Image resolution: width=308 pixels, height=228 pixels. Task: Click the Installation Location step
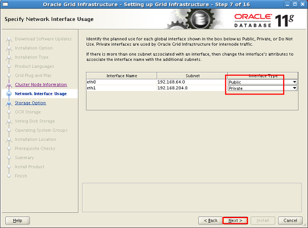coord(35,139)
